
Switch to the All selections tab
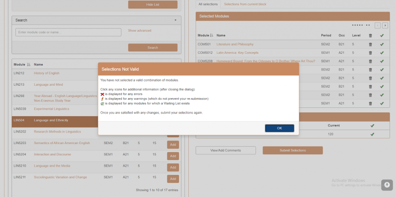[208, 4]
